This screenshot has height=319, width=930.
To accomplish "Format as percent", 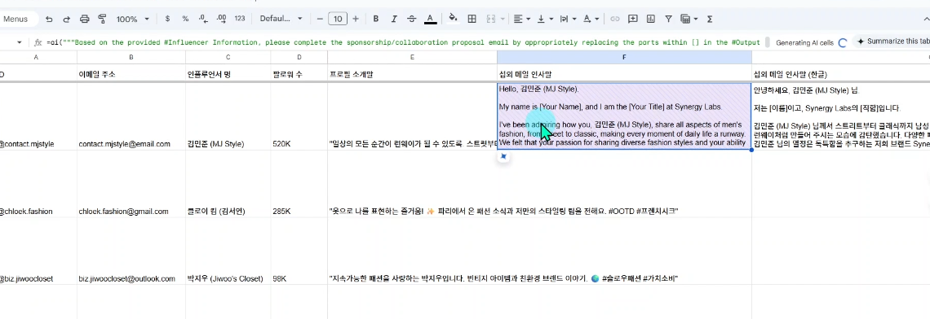I will click(x=185, y=19).
